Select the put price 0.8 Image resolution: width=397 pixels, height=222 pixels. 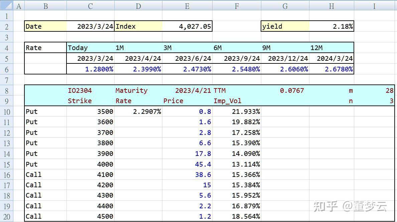[x=187, y=112]
